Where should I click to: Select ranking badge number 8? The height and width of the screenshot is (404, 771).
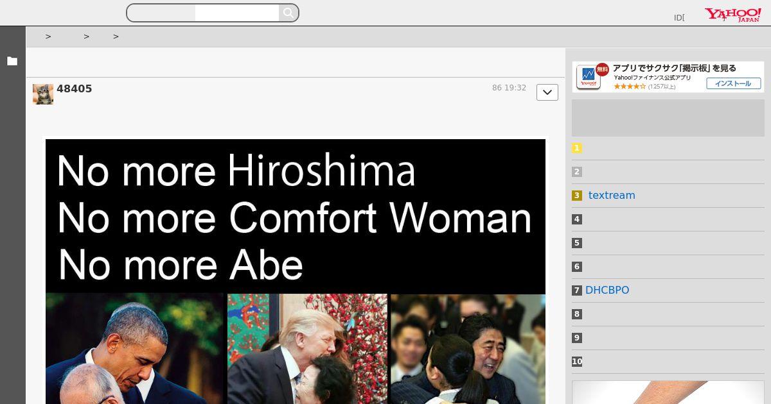[577, 314]
